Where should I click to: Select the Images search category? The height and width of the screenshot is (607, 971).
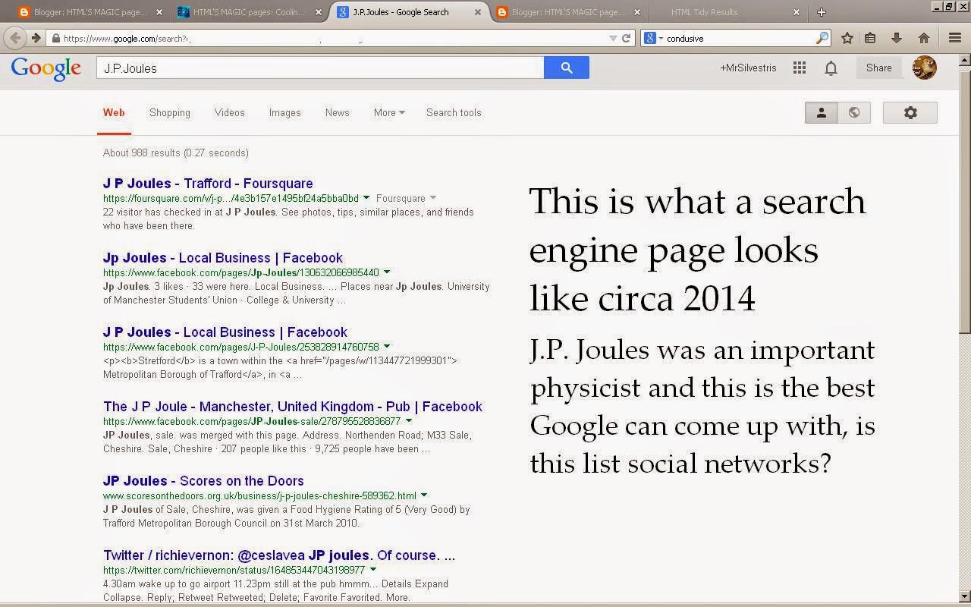click(x=284, y=112)
